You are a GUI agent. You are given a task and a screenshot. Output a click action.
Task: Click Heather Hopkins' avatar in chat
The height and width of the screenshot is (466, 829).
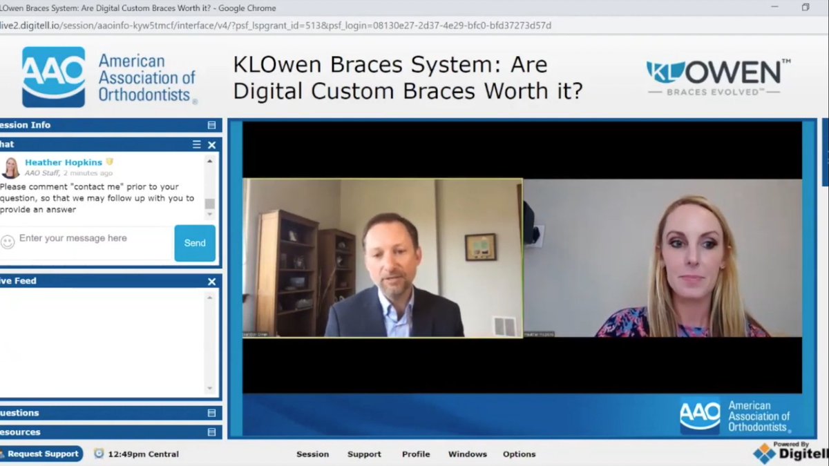tap(10, 167)
